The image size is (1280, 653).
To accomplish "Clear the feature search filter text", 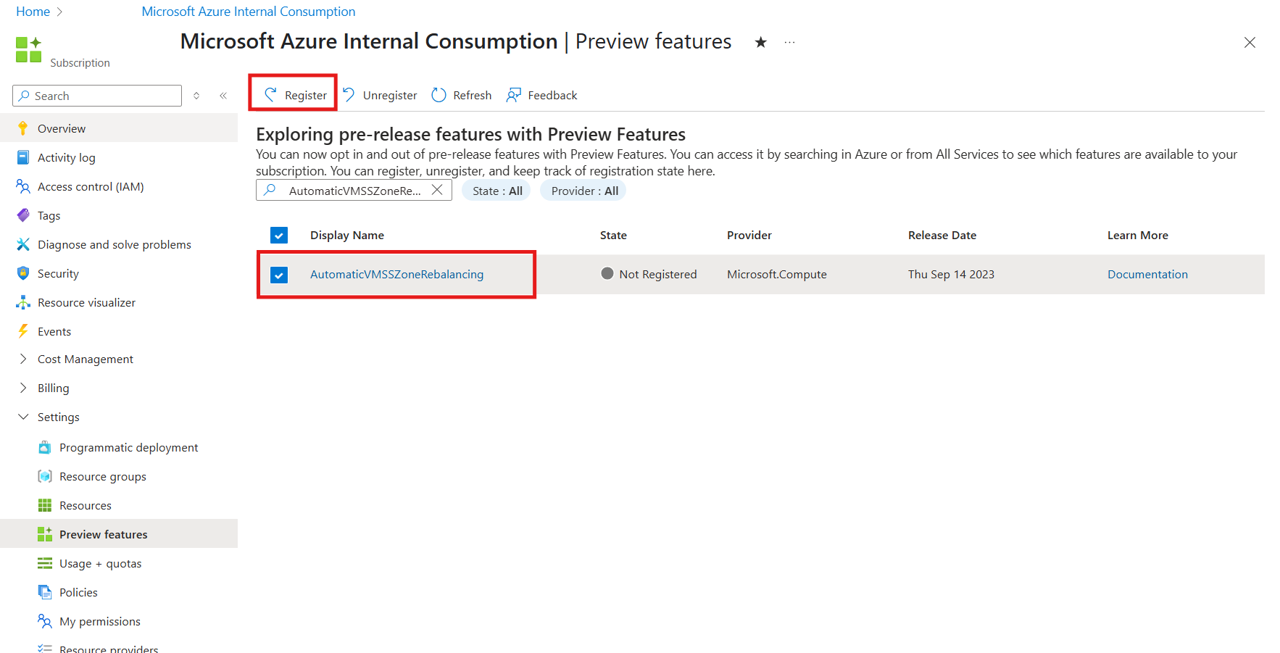I will (x=437, y=190).
